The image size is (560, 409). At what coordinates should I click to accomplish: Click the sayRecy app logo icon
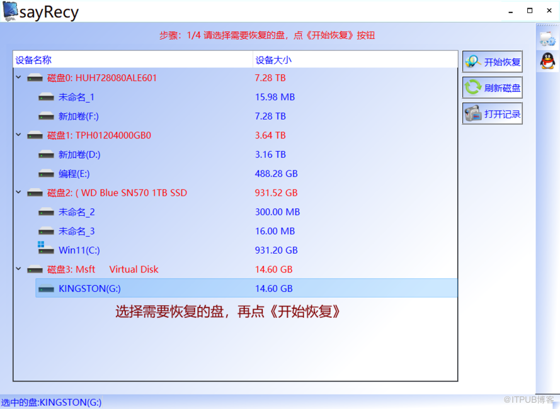[x=10, y=11]
